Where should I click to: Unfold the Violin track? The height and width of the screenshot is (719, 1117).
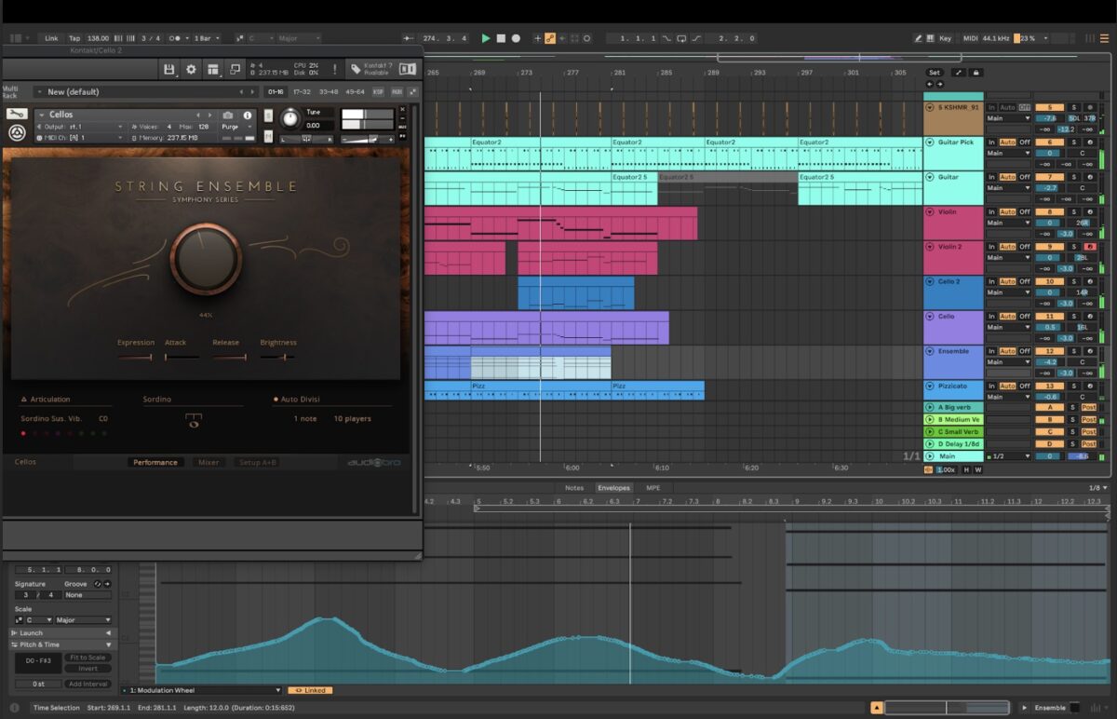pyautogui.click(x=930, y=212)
